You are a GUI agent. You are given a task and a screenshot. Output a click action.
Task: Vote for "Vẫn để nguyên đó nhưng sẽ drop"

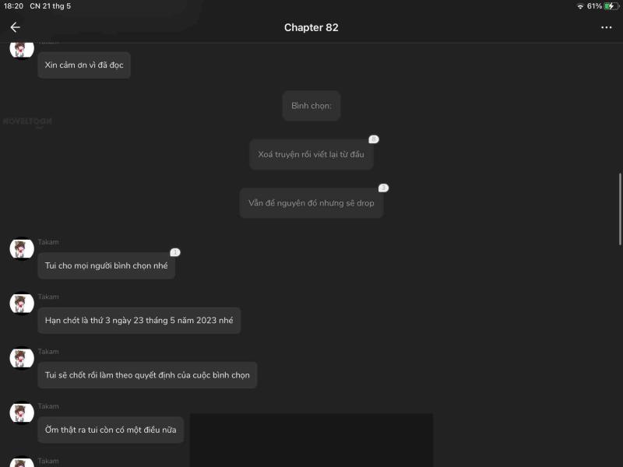tap(311, 203)
